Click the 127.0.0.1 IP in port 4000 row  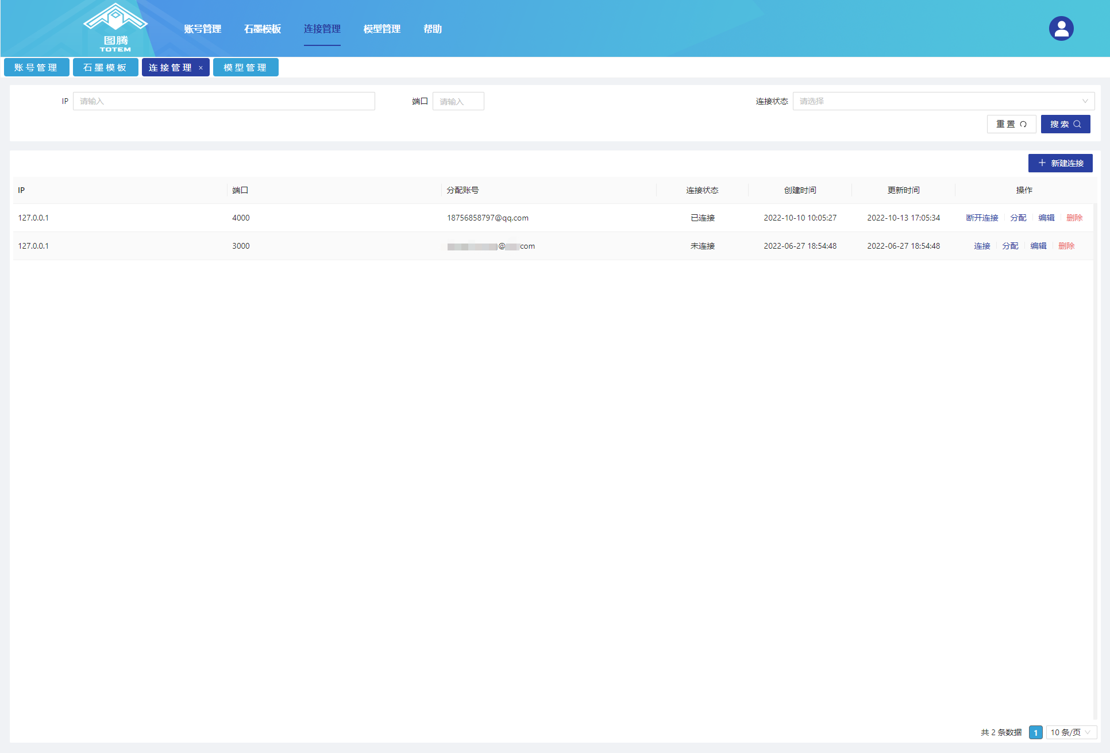33,218
